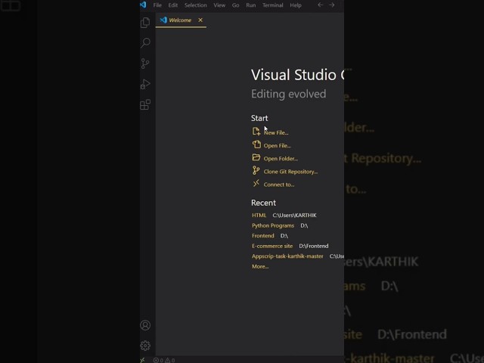Image resolution: width=484 pixels, height=363 pixels.
Task: Click the Clone Git Repository... link
Action: click(290, 172)
